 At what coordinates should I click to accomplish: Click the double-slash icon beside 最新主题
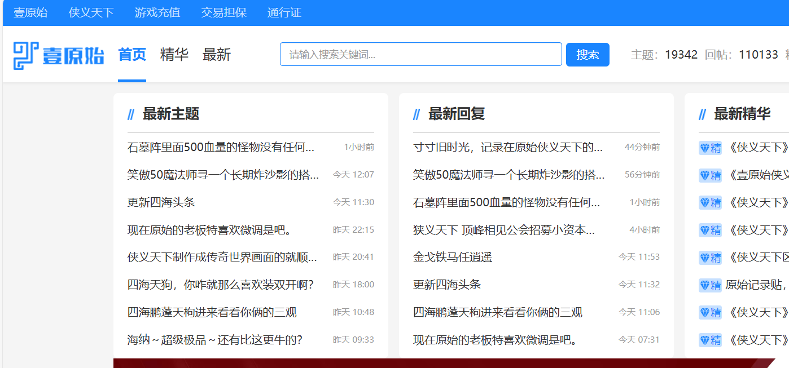(x=131, y=114)
